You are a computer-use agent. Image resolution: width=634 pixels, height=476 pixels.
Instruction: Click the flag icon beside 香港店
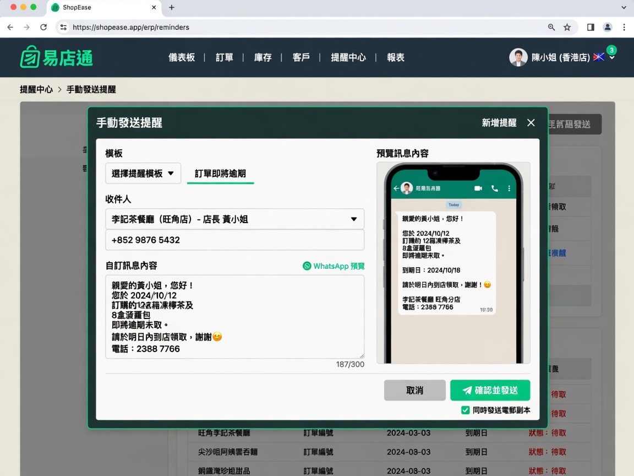pyautogui.click(x=599, y=57)
